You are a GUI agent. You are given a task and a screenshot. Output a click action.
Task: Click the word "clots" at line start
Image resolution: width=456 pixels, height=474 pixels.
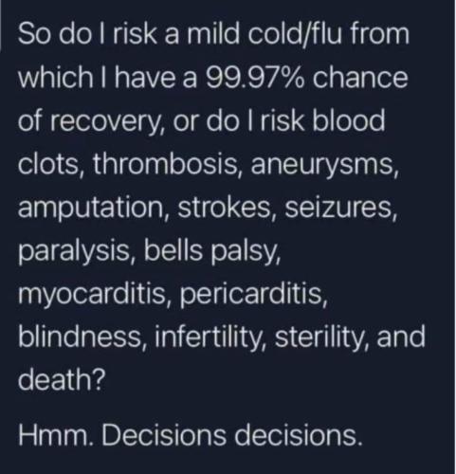47,164
